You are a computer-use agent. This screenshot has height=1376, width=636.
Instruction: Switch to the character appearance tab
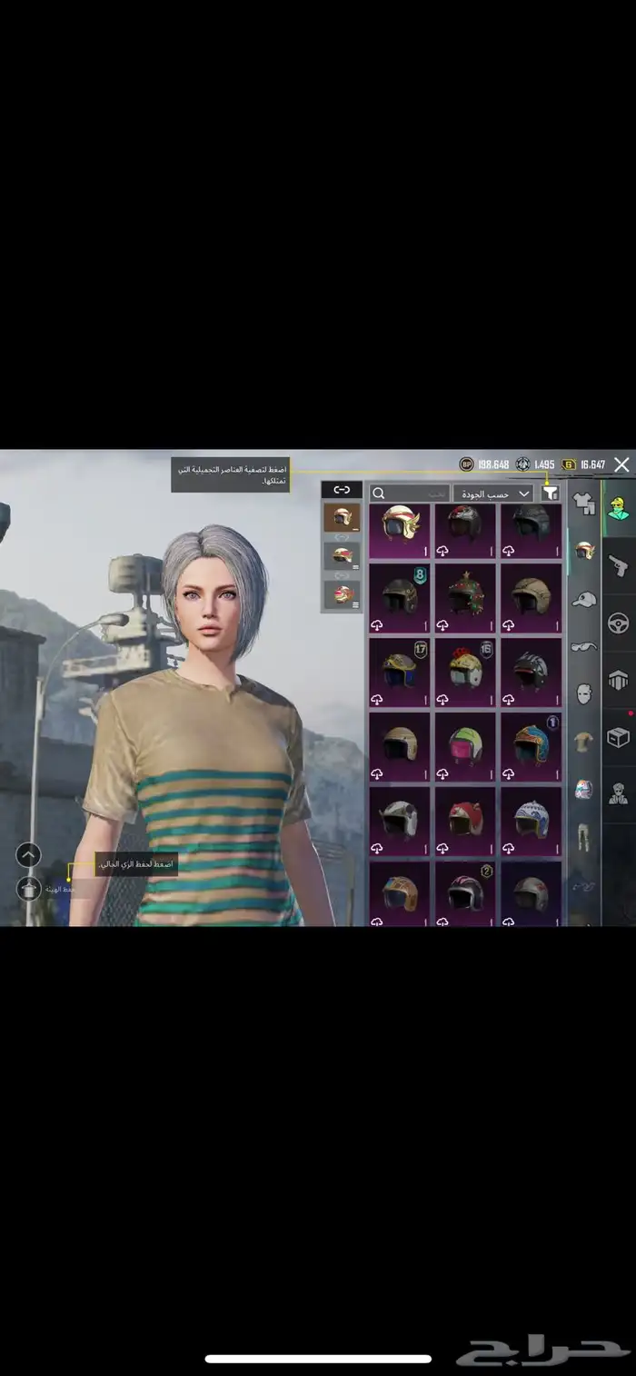[619, 507]
